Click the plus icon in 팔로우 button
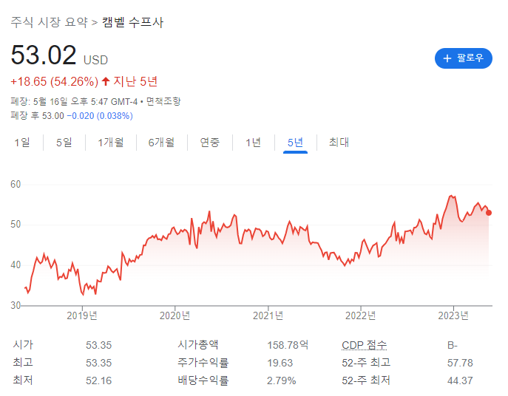The height and width of the screenshot is (396, 508). (447, 58)
